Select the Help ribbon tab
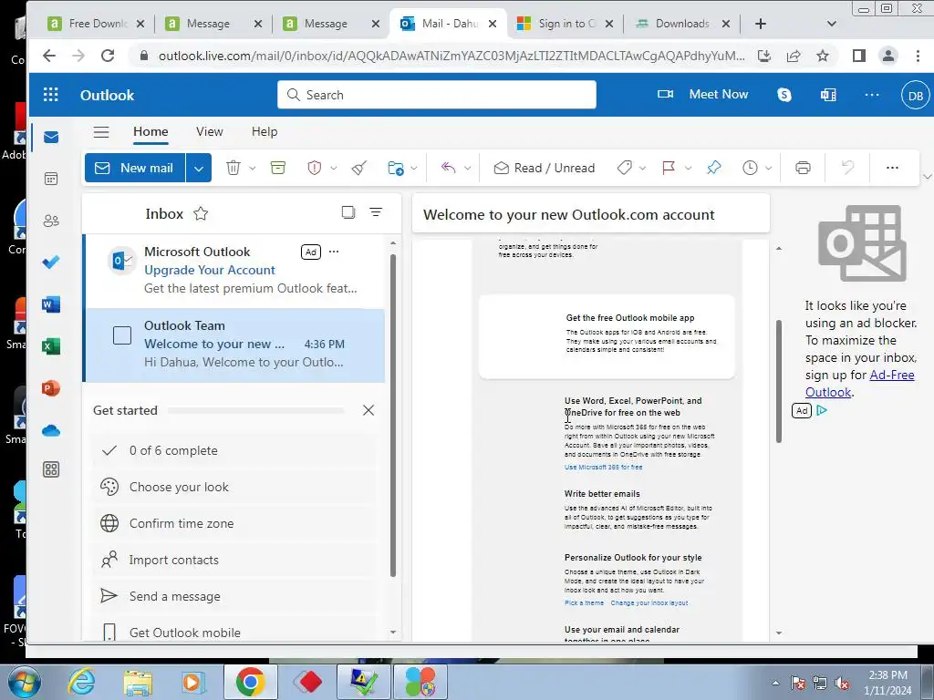934x700 pixels. [265, 131]
